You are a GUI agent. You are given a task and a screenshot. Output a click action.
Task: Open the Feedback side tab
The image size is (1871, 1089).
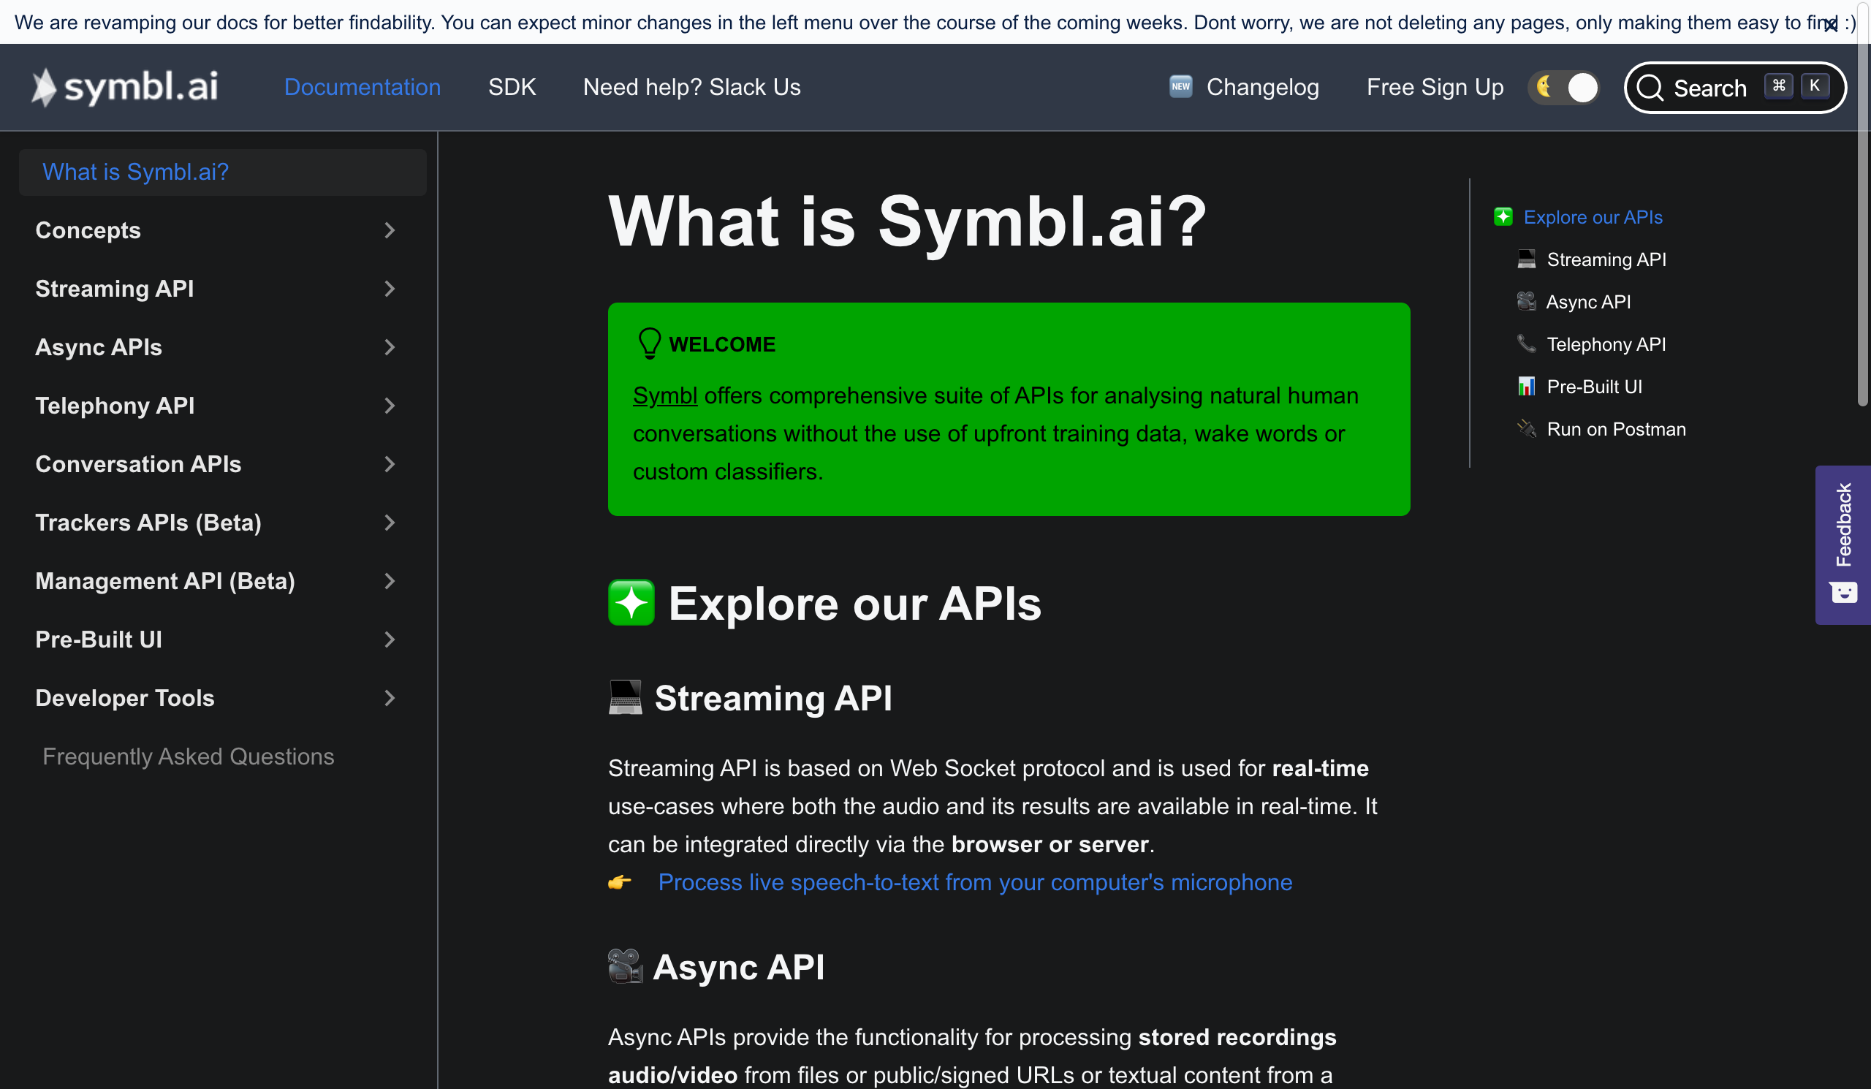(x=1842, y=545)
